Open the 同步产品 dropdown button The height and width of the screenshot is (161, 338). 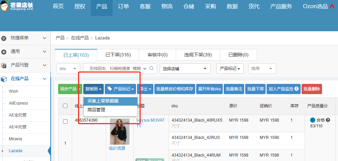[70, 89]
